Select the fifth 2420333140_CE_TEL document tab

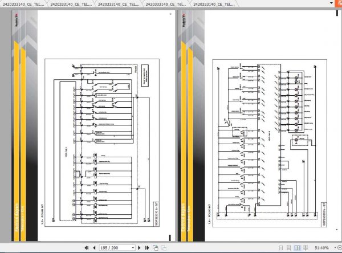(214, 4)
